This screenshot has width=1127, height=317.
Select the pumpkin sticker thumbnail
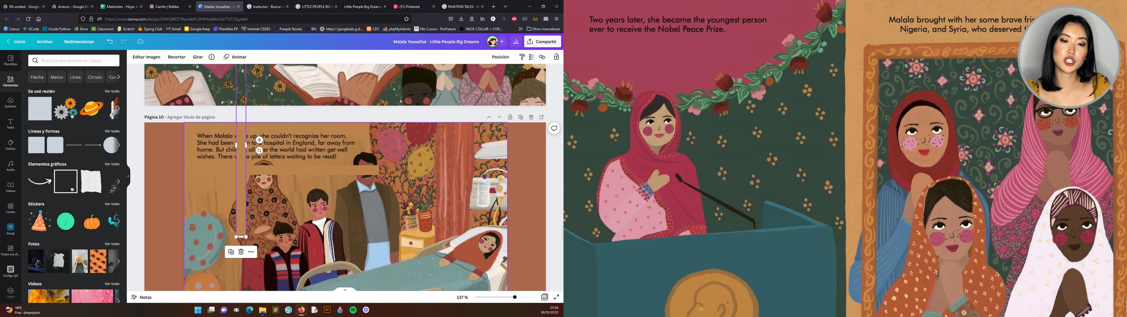(x=92, y=222)
